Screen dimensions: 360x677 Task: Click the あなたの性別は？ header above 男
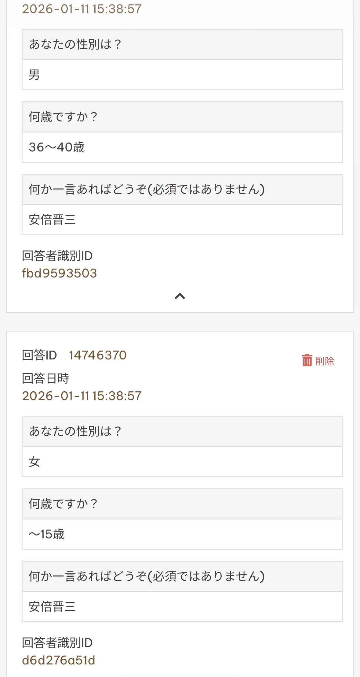click(75, 44)
